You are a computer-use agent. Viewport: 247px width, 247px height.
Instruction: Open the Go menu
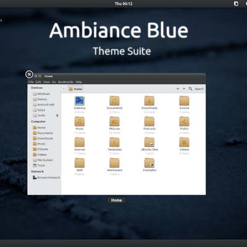click(54, 82)
